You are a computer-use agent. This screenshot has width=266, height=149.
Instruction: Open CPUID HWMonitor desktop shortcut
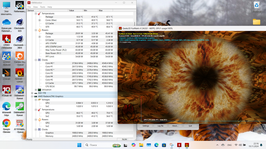(x=6, y=42)
